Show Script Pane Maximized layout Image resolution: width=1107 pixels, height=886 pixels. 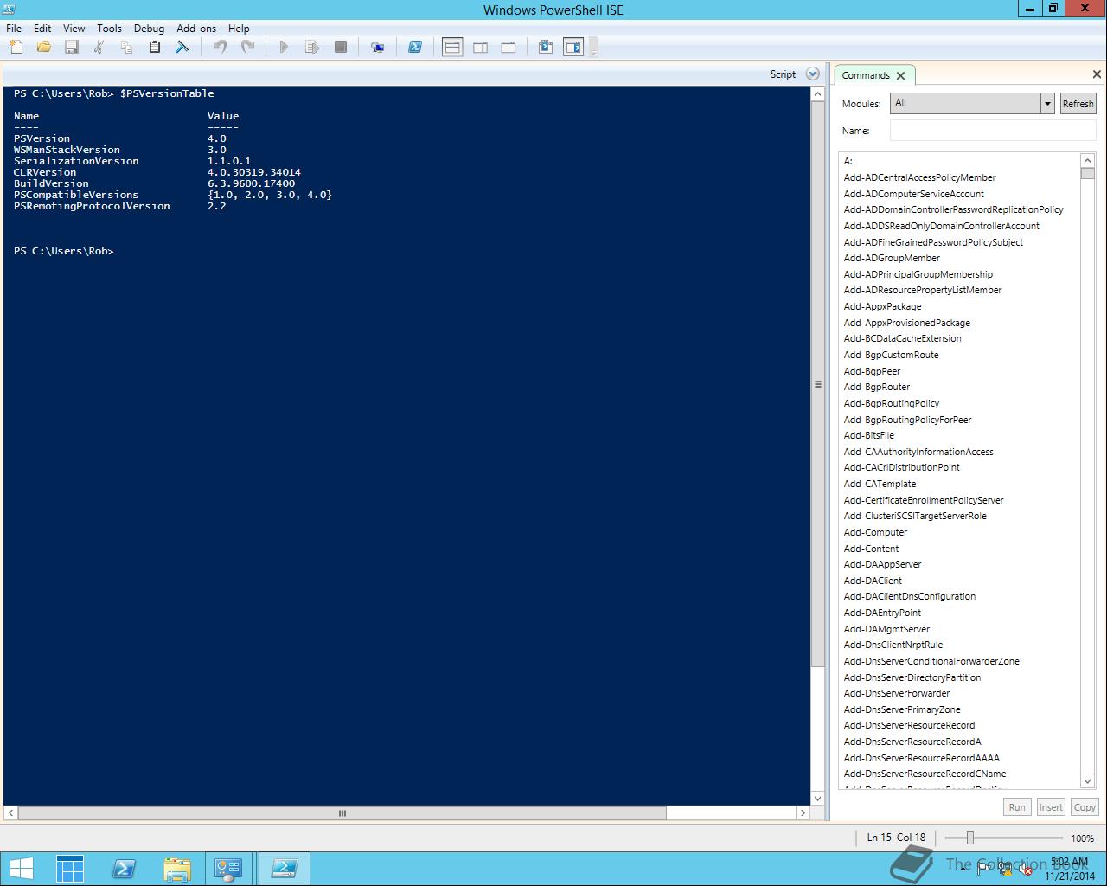509,47
